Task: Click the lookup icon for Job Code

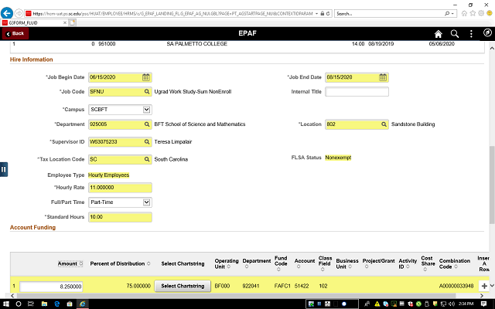Action: click(147, 92)
